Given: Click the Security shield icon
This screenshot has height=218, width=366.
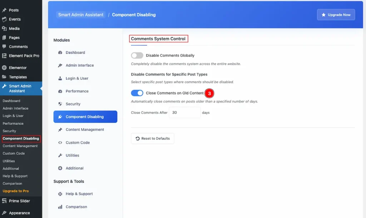Looking at the screenshot, I should (60, 104).
